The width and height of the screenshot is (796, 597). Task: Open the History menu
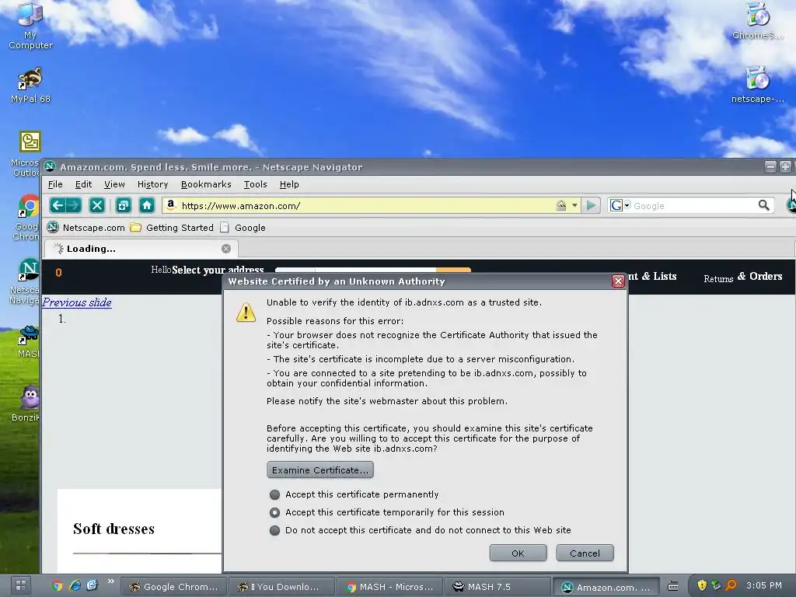(x=153, y=184)
